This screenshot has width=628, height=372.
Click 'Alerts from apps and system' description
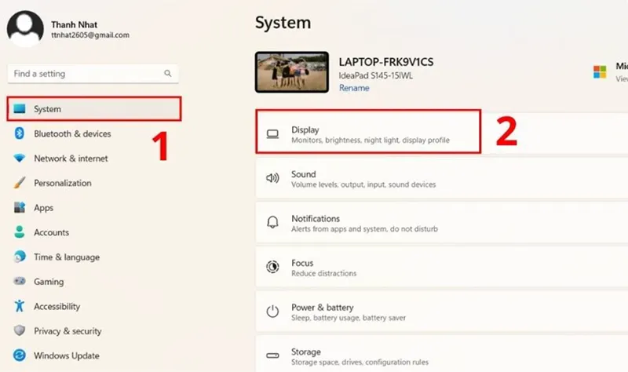tap(364, 229)
